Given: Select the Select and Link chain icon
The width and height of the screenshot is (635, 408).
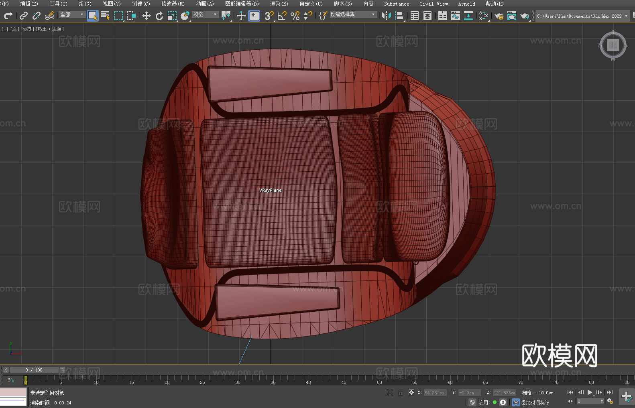Looking at the screenshot, I should [24, 16].
